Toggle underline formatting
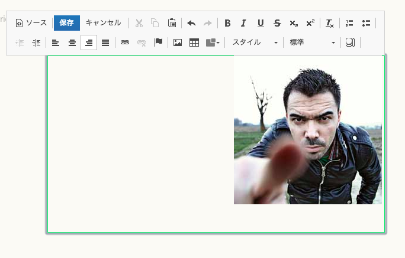The height and width of the screenshot is (258, 405). pyautogui.click(x=261, y=23)
